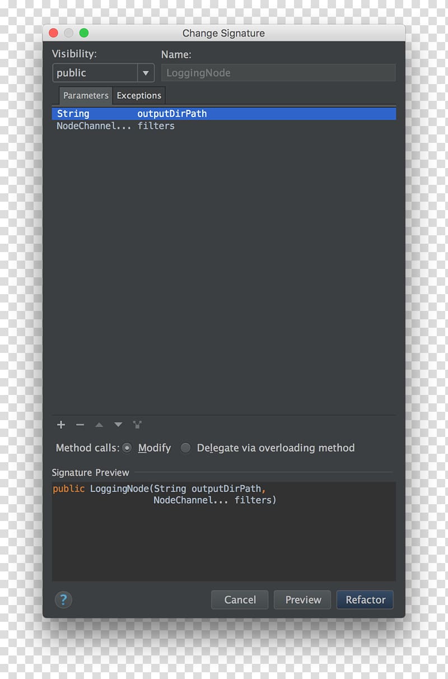The width and height of the screenshot is (448, 679).
Task: Add a new parameter with the plus icon
Action: [x=61, y=425]
